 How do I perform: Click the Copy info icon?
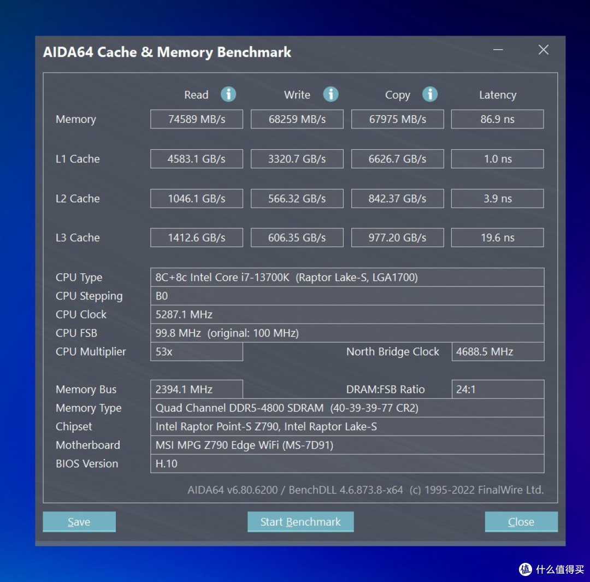coord(430,94)
